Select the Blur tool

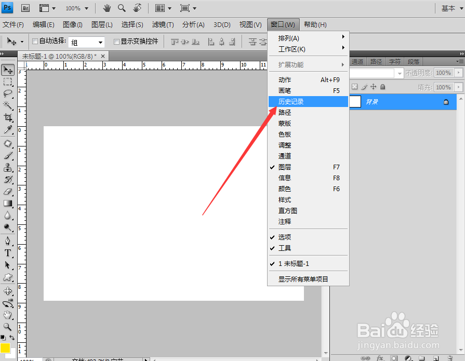(8, 216)
